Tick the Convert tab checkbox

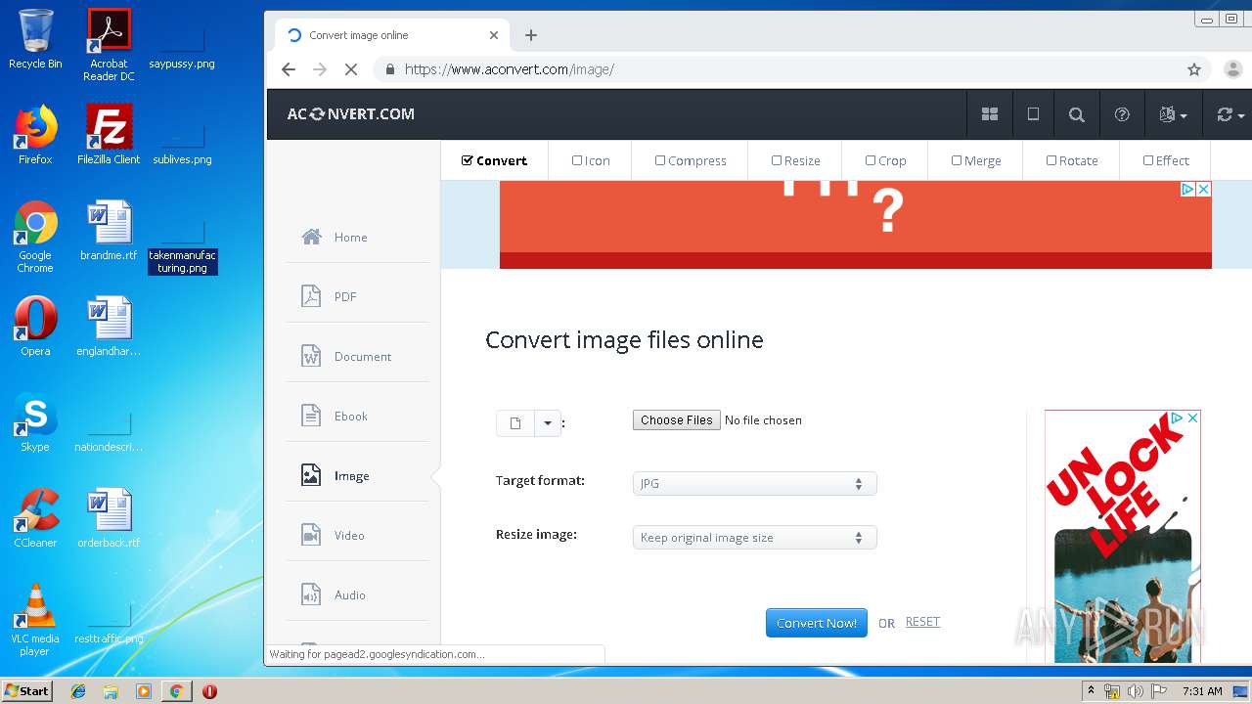(467, 160)
